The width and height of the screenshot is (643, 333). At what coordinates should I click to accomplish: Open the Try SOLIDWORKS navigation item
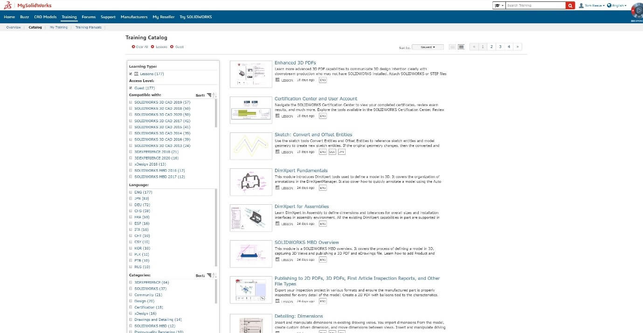coord(196,17)
